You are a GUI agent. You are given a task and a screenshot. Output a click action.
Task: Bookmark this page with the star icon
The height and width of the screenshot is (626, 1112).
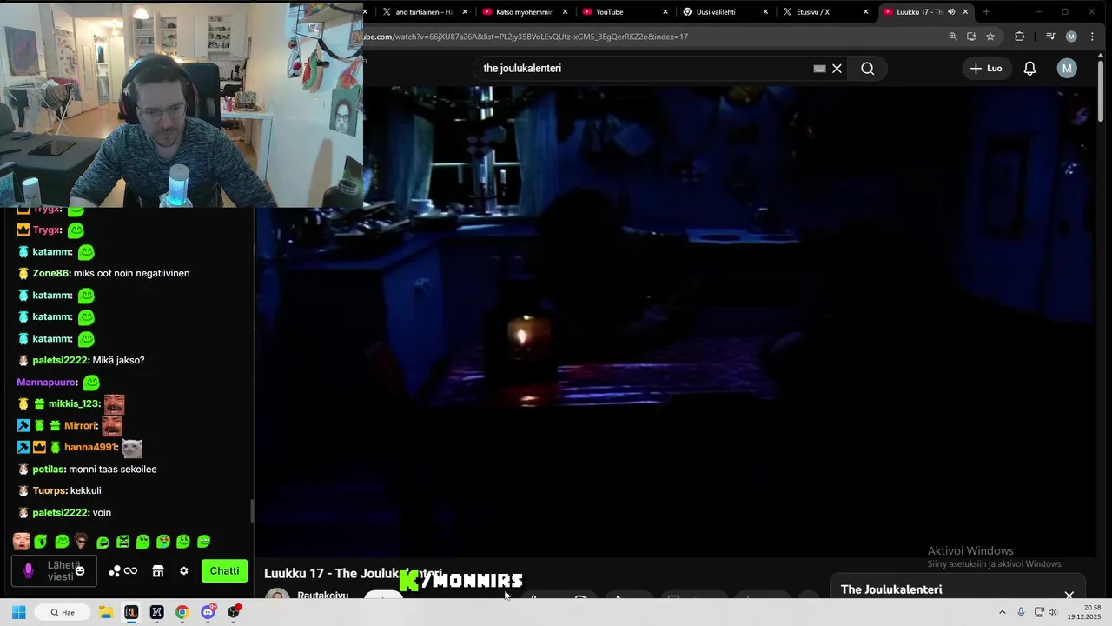click(x=990, y=37)
